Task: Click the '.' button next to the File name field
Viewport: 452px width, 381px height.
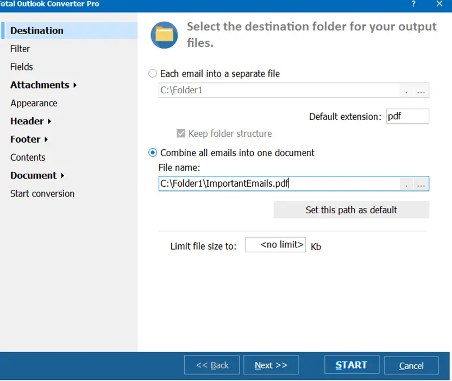Action: coord(406,183)
